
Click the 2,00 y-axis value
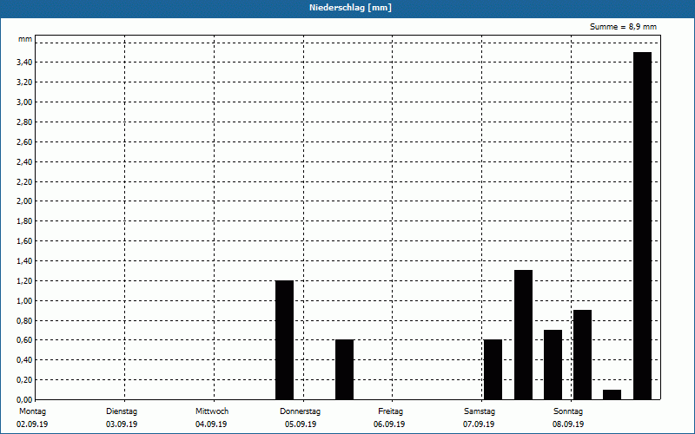[24, 201]
